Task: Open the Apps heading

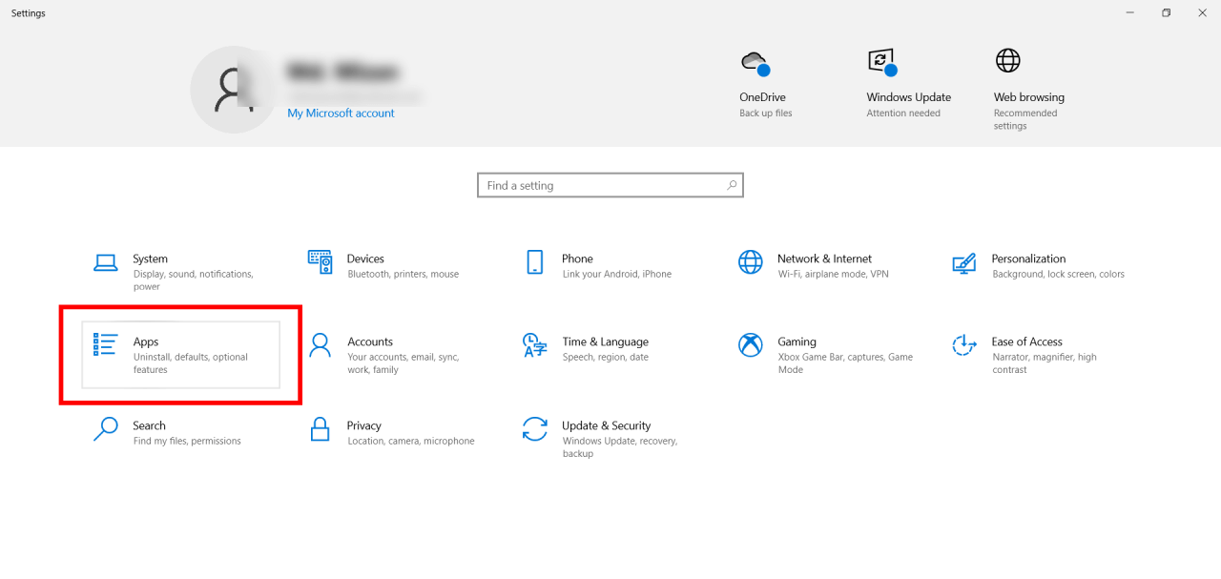Action: (146, 341)
